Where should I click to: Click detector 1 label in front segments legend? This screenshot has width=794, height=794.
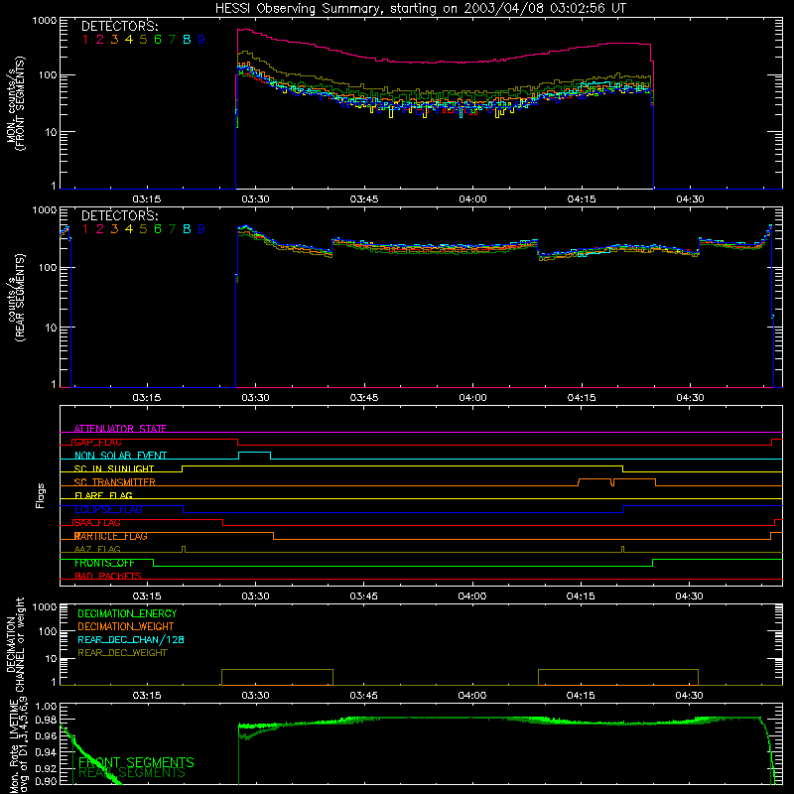pyautogui.click(x=85, y=40)
